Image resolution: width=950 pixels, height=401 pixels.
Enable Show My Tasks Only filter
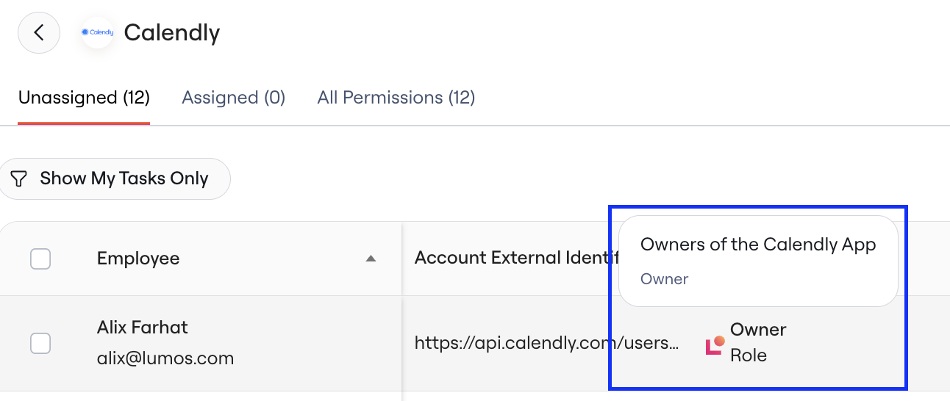point(115,178)
